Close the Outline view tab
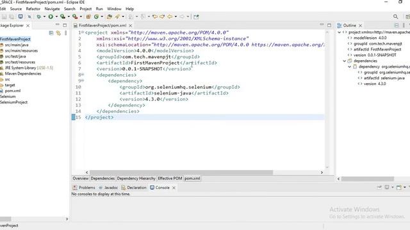The image size is (410, 230). coord(360,26)
